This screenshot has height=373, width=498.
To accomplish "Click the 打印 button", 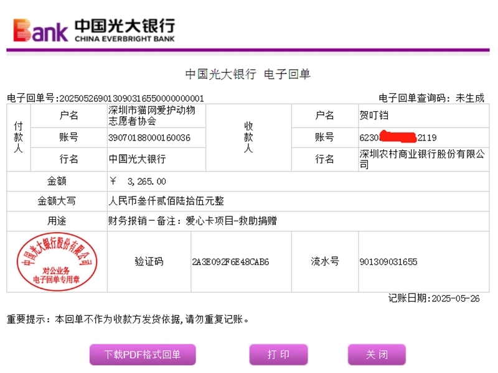I will pos(278,354).
